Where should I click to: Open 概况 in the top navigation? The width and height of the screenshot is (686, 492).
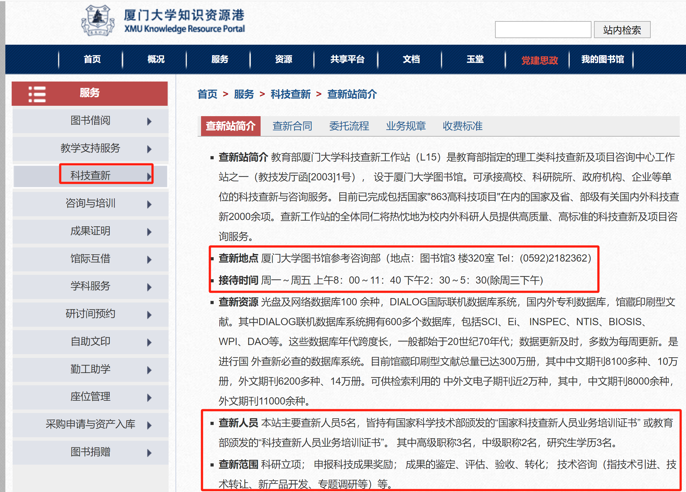[x=156, y=59]
